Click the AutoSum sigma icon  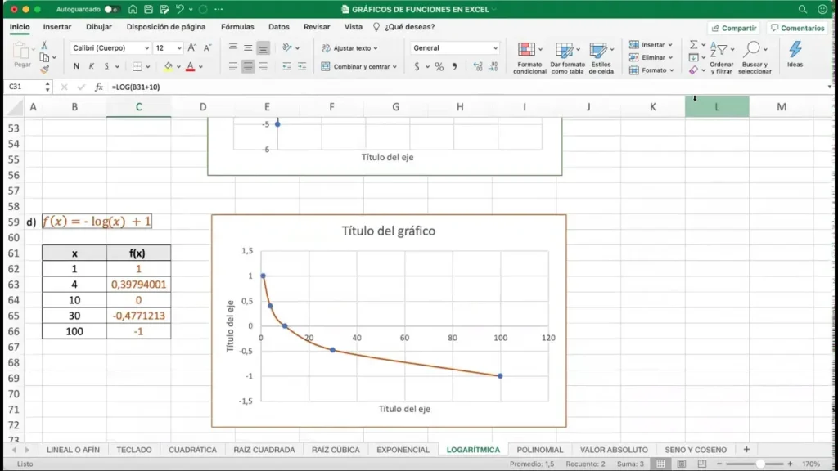coord(693,45)
